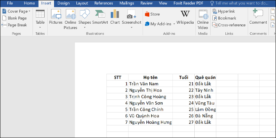Viewport: 276px width, 138px height.
Task: Open the Screenshot tool
Action: [132, 19]
